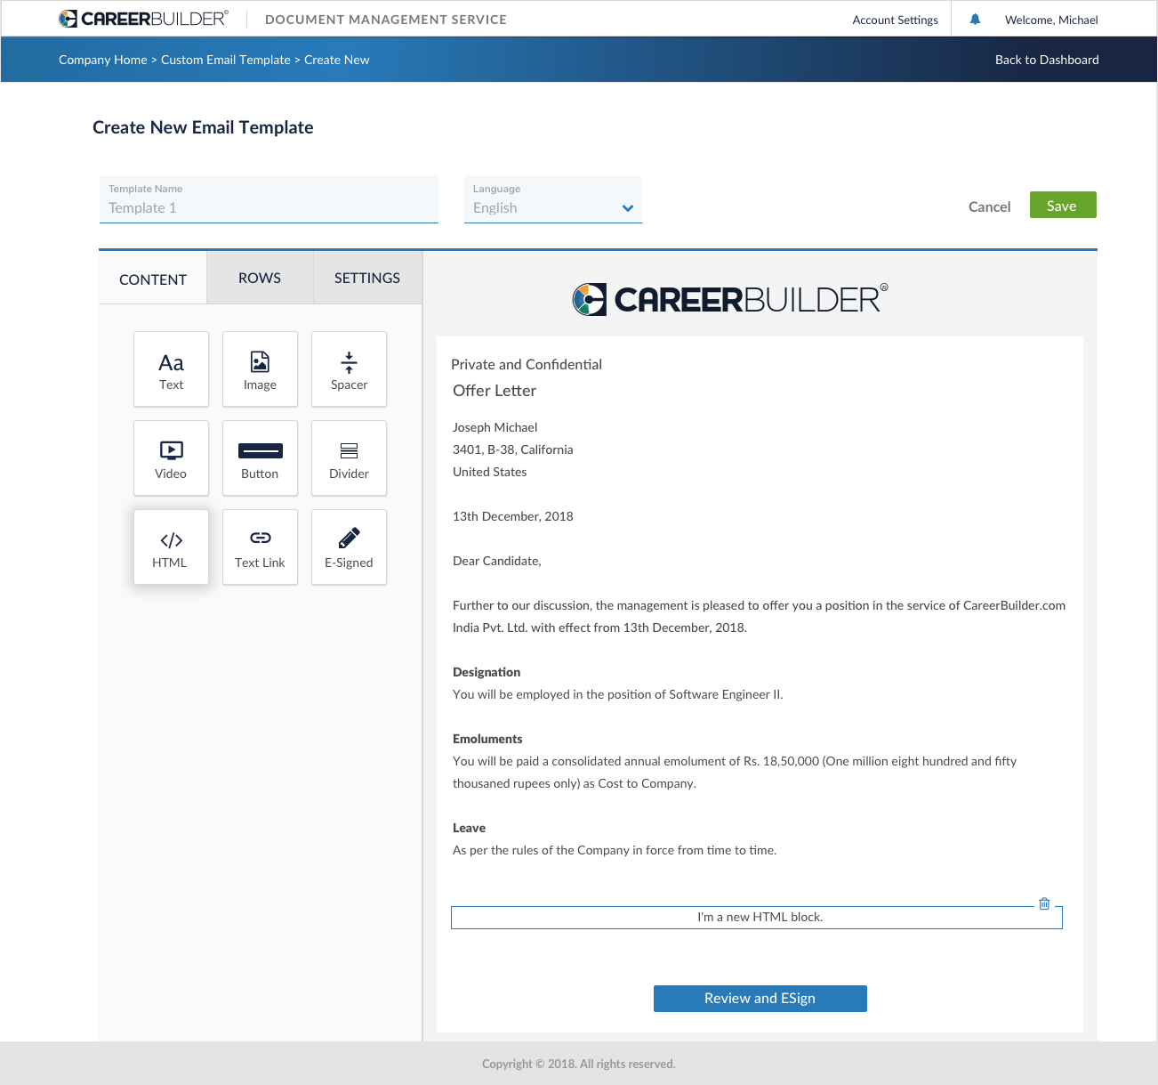Click the 'Dear Candidate,' line
Screen dimensions: 1158x1085
tap(496, 561)
